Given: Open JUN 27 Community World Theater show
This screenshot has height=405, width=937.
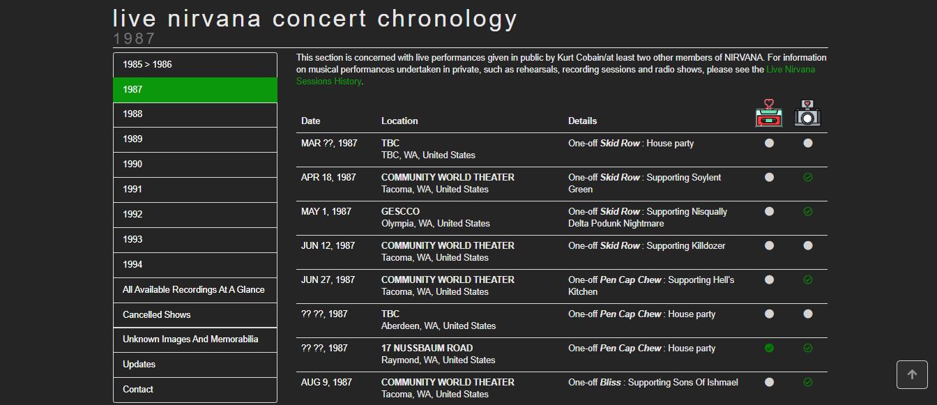Looking at the screenshot, I should [x=448, y=280].
